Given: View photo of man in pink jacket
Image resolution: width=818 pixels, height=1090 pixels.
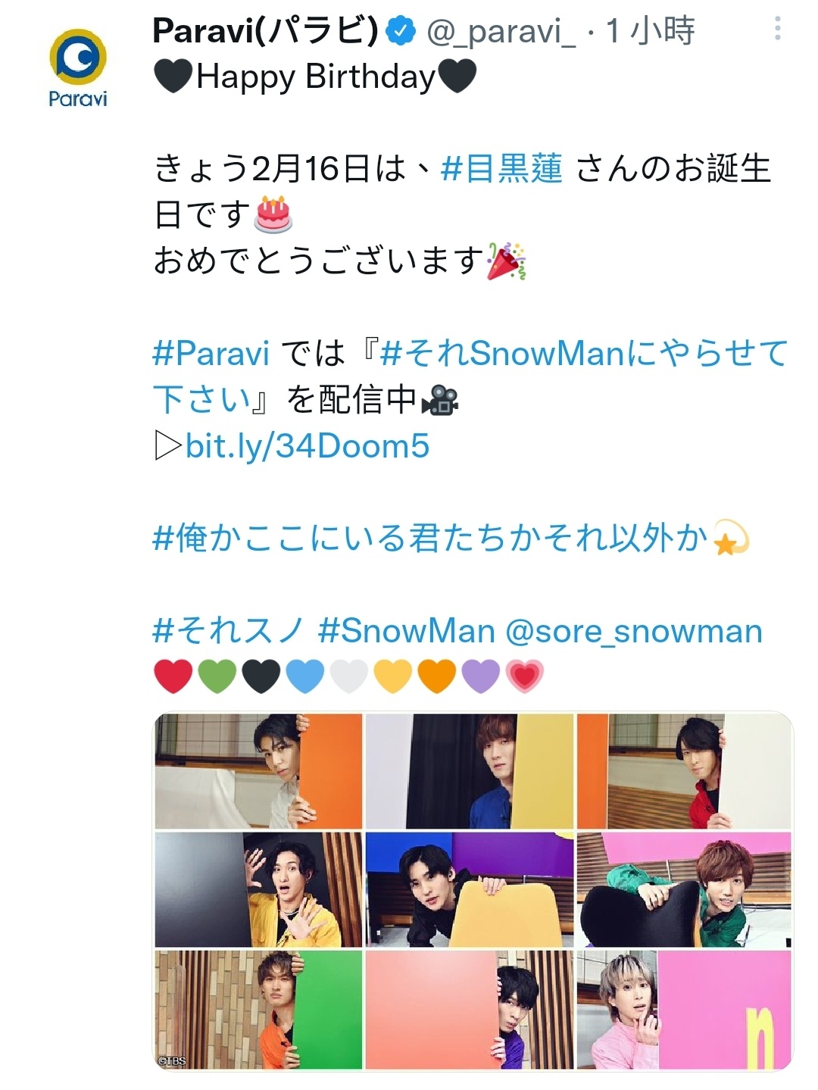Looking at the screenshot, I should [x=684, y=1010].
